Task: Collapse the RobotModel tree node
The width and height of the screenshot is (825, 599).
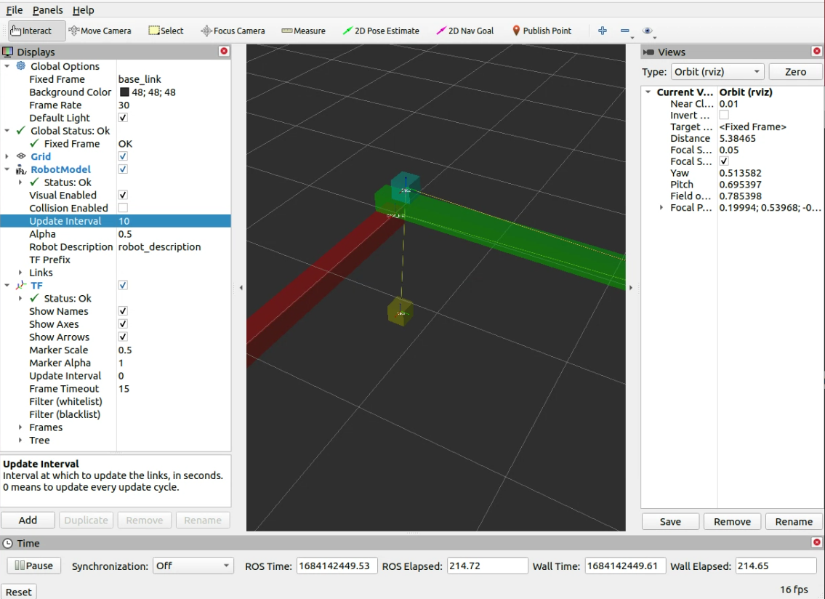Action: pos(7,169)
